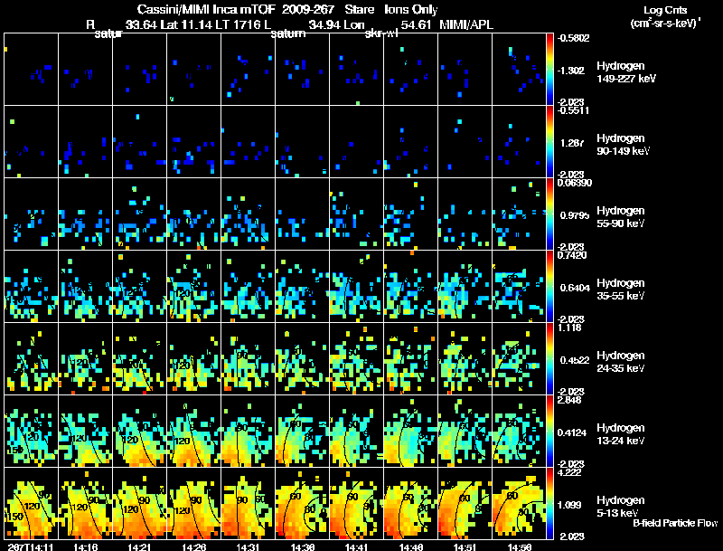723x551 pixels.
Task: Click the 'Hydrogen 24-35 keV' row label
Action: (x=621, y=362)
